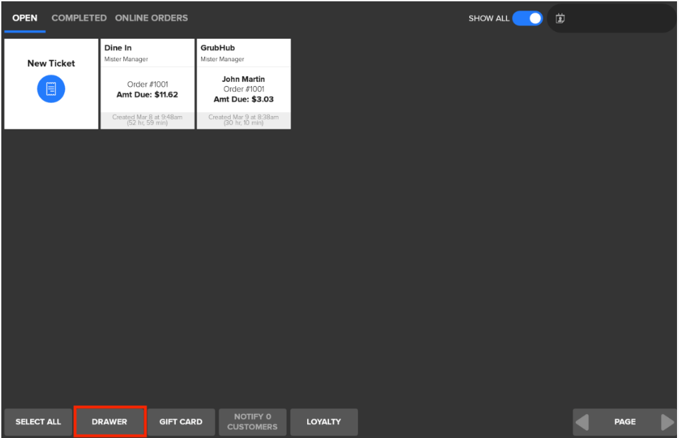This screenshot has height=438, width=679.
Task: Click the GIFT CARD button
Action: coord(181,421)
